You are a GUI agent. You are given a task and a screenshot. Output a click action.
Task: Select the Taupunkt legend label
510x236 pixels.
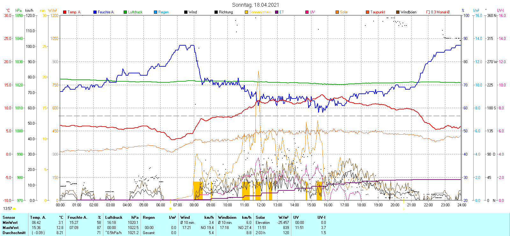378,12
